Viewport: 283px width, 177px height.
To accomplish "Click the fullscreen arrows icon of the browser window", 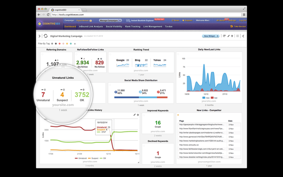I will click(x=244, y=9).
